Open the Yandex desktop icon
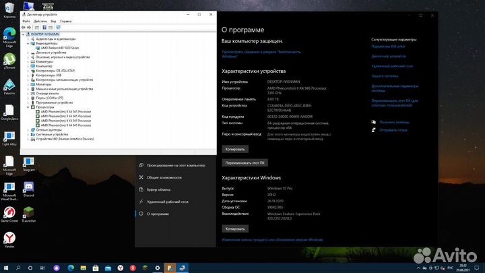The image size is (485, 273). [9, 240]
